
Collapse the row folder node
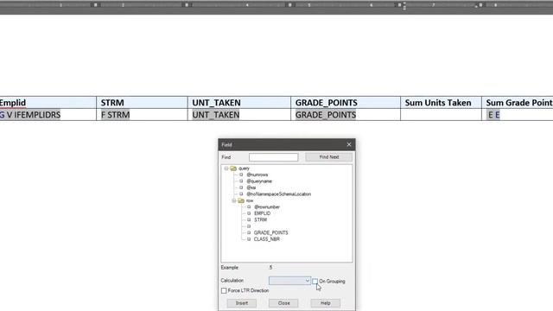[234, 200]
